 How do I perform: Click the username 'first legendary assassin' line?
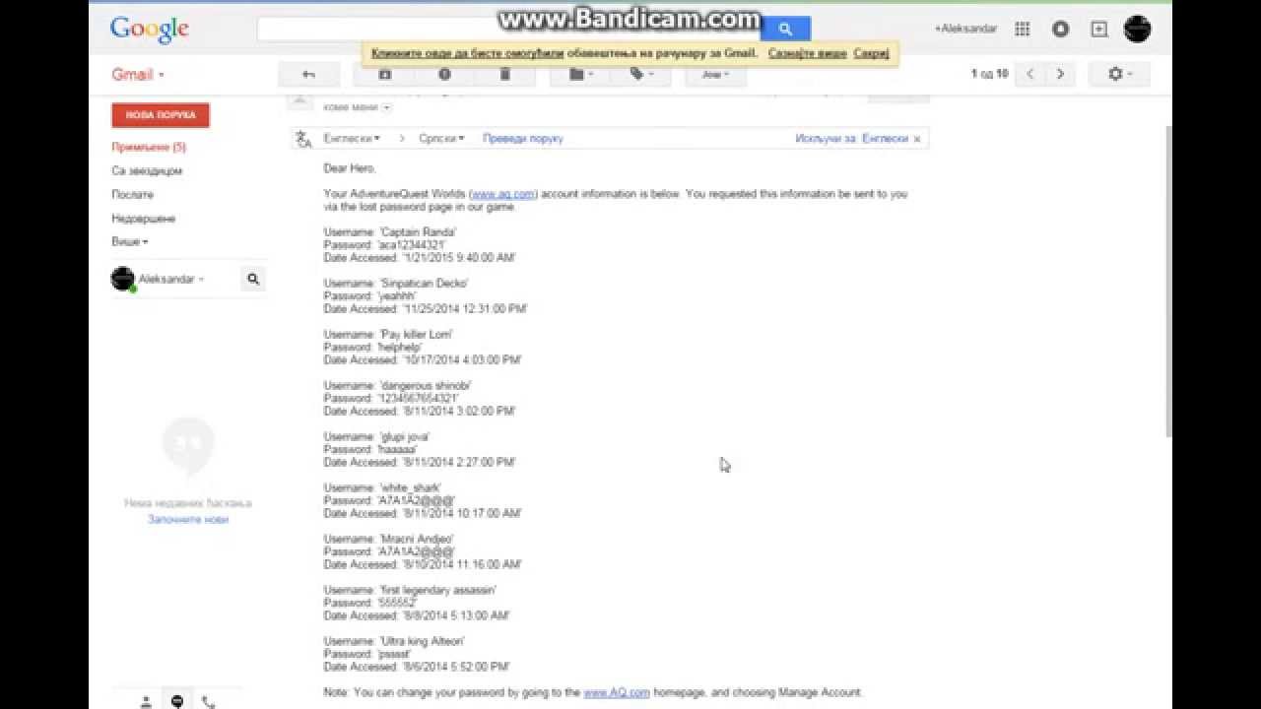(x=411, y=591)
